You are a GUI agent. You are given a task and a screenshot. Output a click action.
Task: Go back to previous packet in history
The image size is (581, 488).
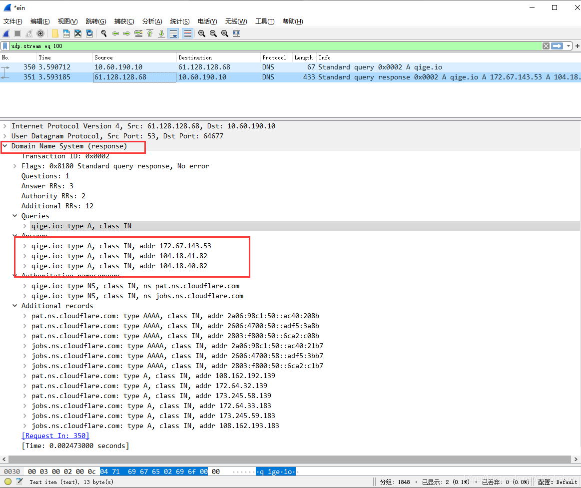[115, 34]
